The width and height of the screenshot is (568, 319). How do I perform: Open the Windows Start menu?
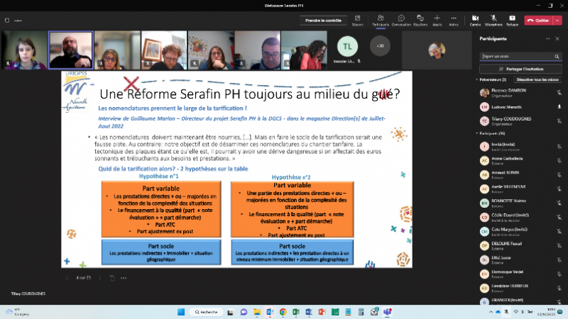(181, 312)
